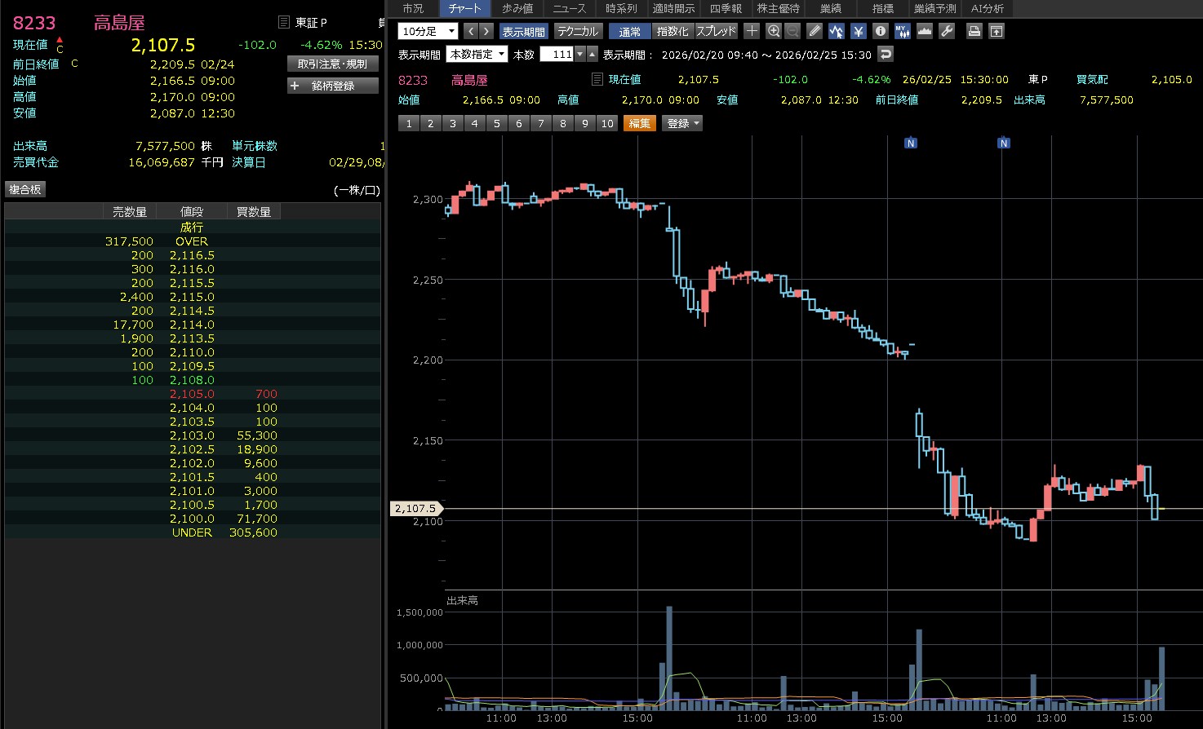The image size is (1203, 729).
Task: Reset display period with return arrow icon
Action: coord(886,55)
